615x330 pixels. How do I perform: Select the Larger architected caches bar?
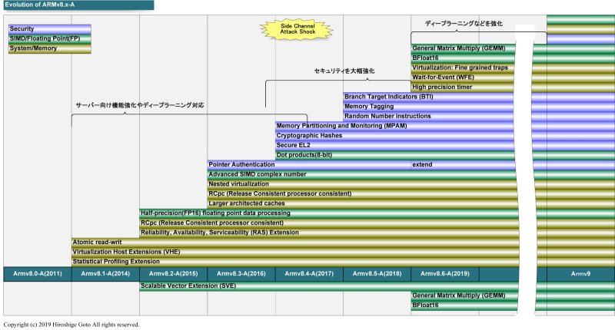363,203
